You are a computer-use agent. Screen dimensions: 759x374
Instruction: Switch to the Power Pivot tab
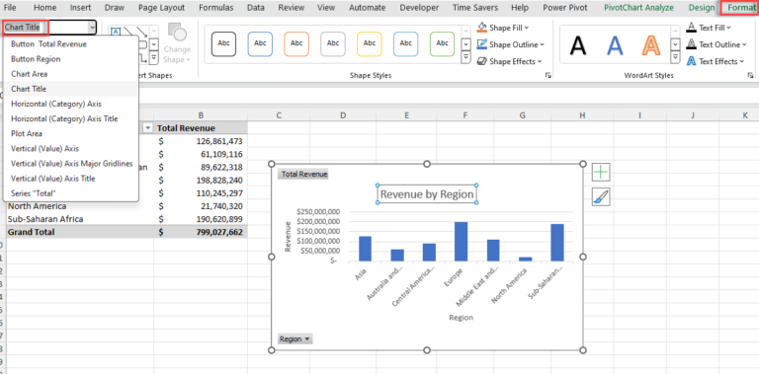pyautogui.click(x=565, y=7)
